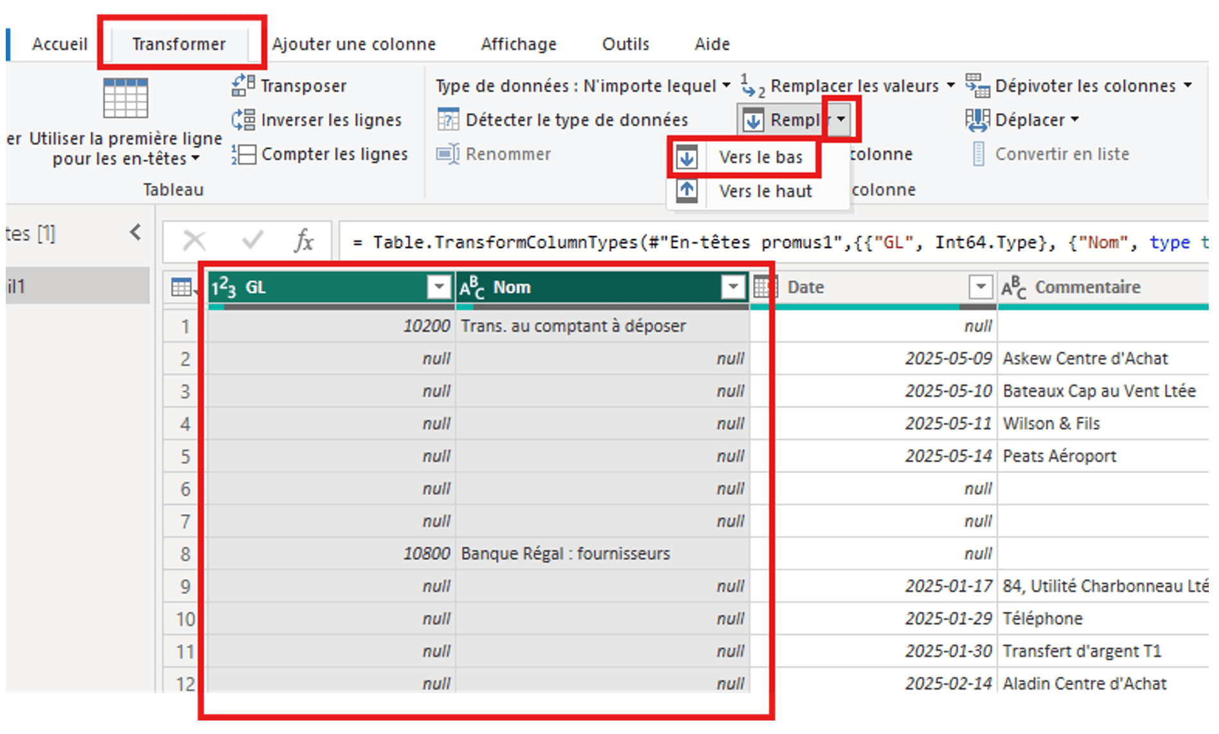Image resolution: width=1219 pixels, height=734 pixels.
Task: Click the Dépivoter les colonnes icon
Action: click(x=977, y=85)
